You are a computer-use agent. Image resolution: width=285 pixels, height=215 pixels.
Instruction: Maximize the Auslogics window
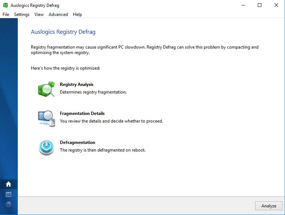coord(260,5)
